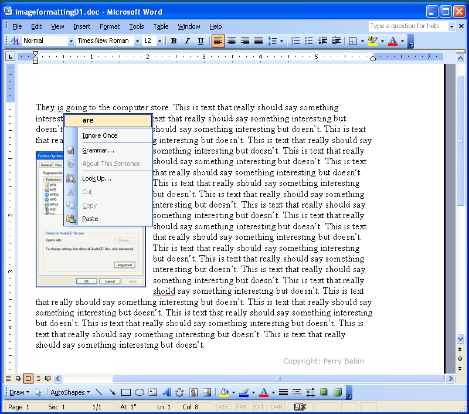469x414 pixels.
Task: Toggle Align Left paragraph alignment
Action: tap(217, 40)
